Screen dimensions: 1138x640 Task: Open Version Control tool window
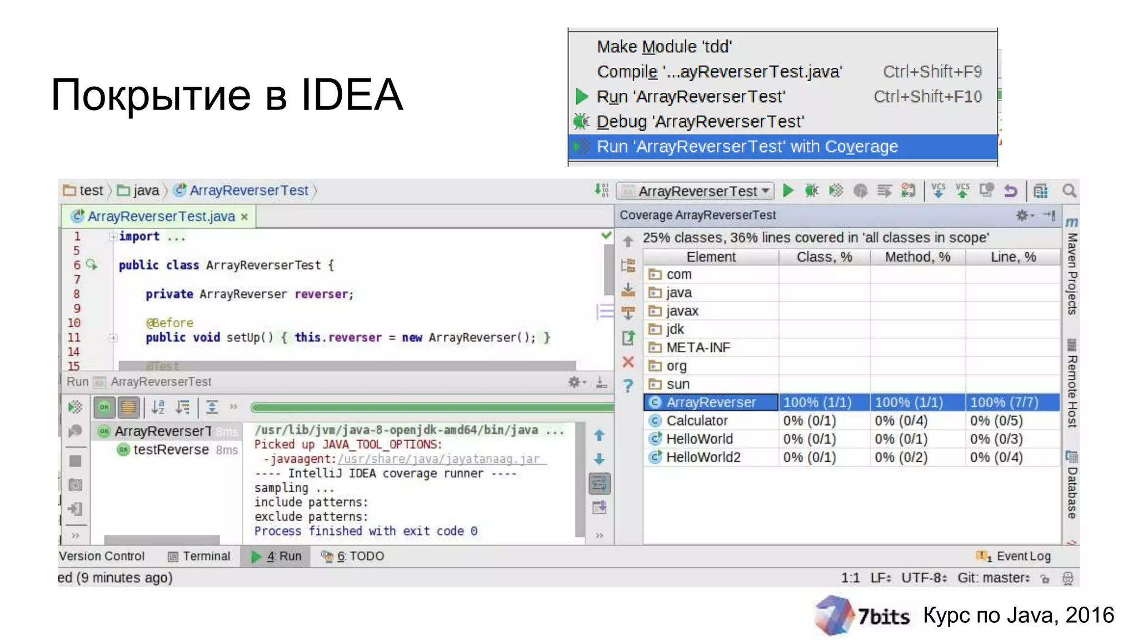click(102, 556)
